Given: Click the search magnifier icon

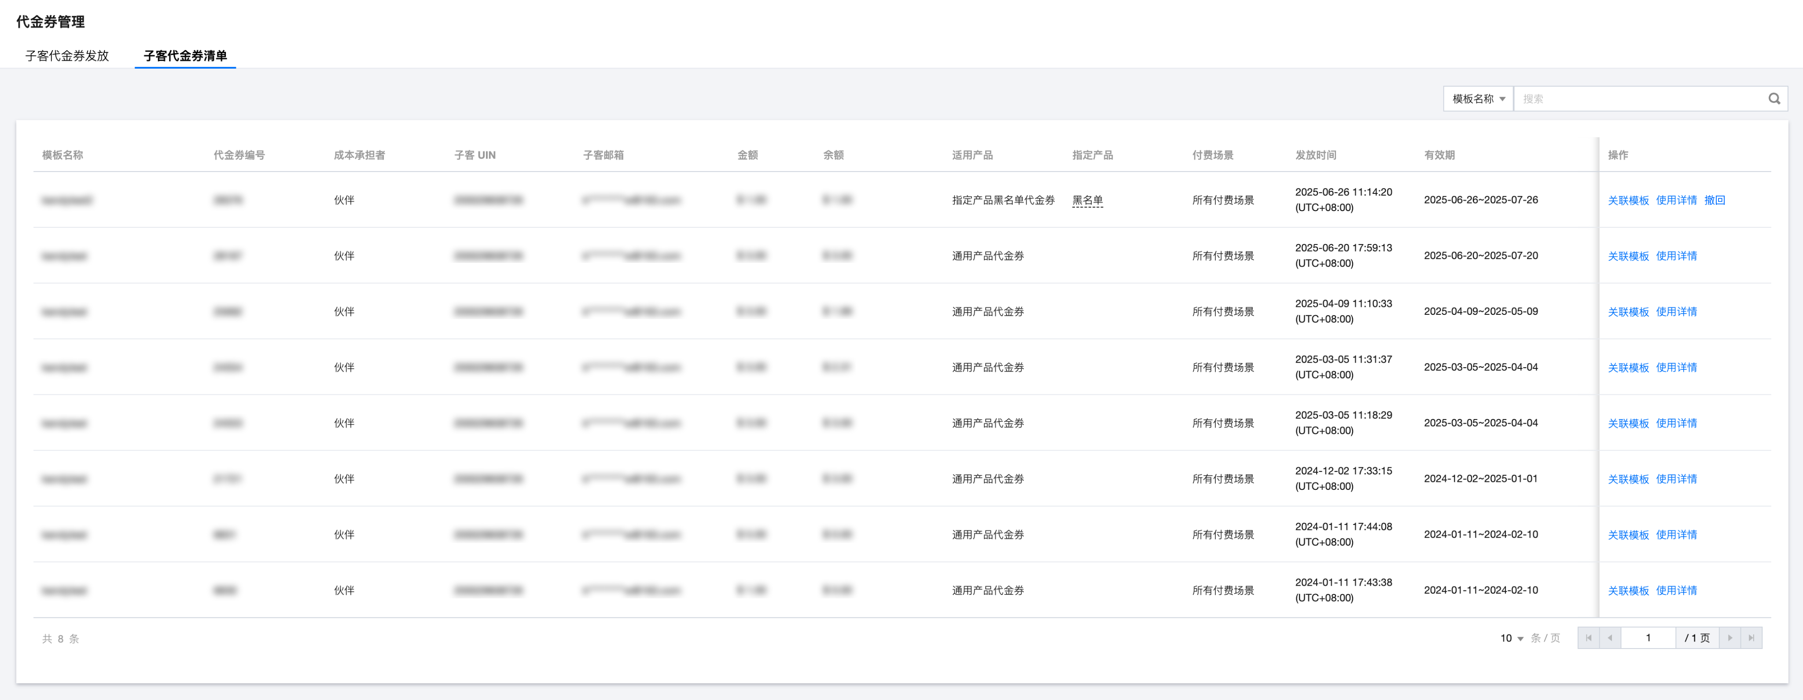Looking at the screenshot, I should [1774, 98].
